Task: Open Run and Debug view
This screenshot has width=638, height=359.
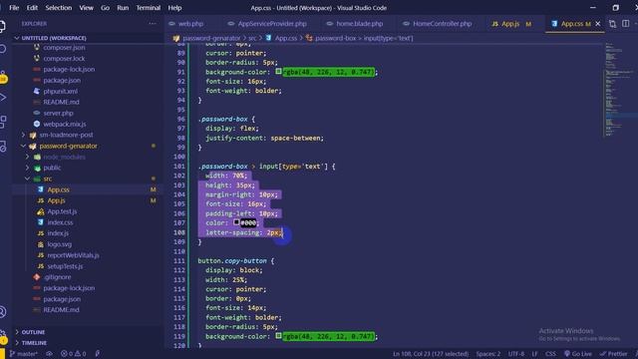Action: tap(3, 98)
